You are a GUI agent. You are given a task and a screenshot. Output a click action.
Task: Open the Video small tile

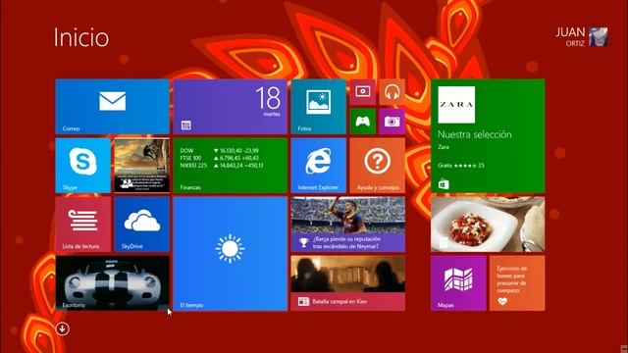click(x=362, y=92)
